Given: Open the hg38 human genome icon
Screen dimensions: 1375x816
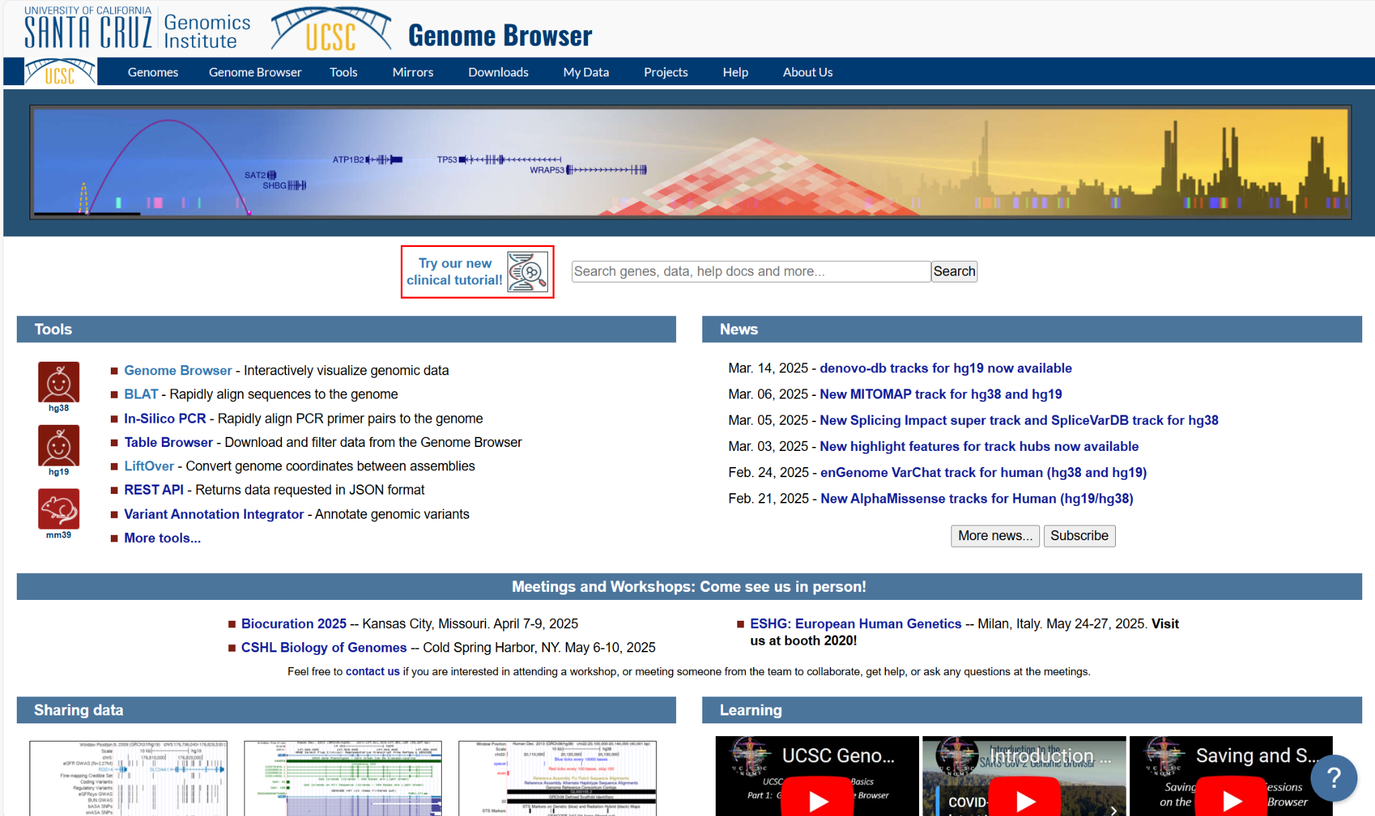Looking at the screenshot, I should pyautogui.click(x=58, y=382).
